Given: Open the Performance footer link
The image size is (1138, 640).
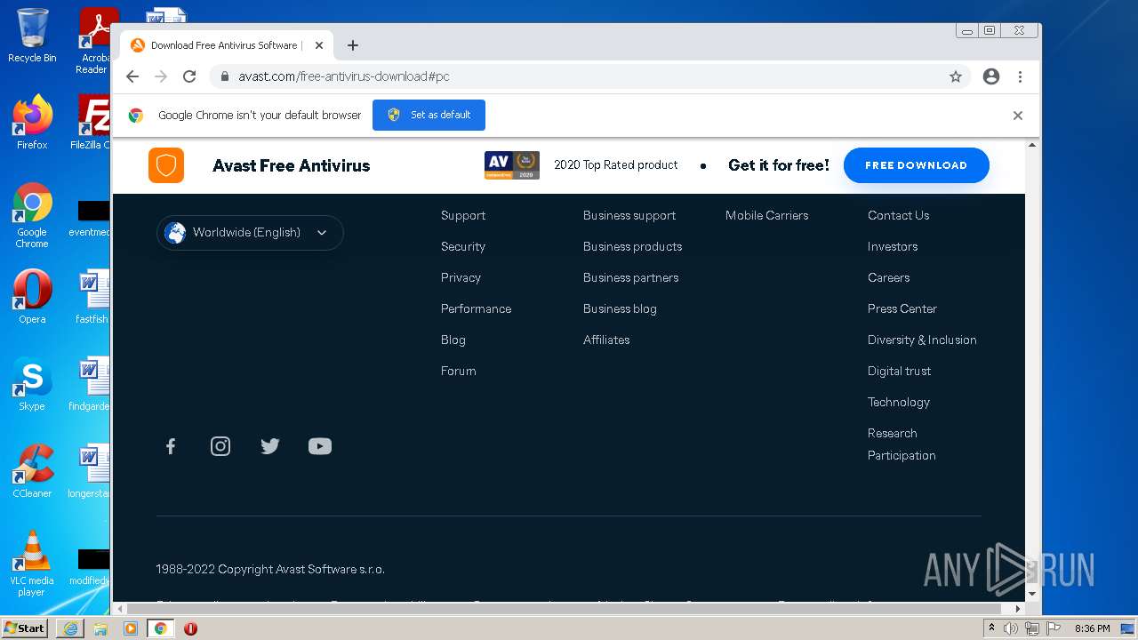Looking at the screenshot, I should point(476,308).
